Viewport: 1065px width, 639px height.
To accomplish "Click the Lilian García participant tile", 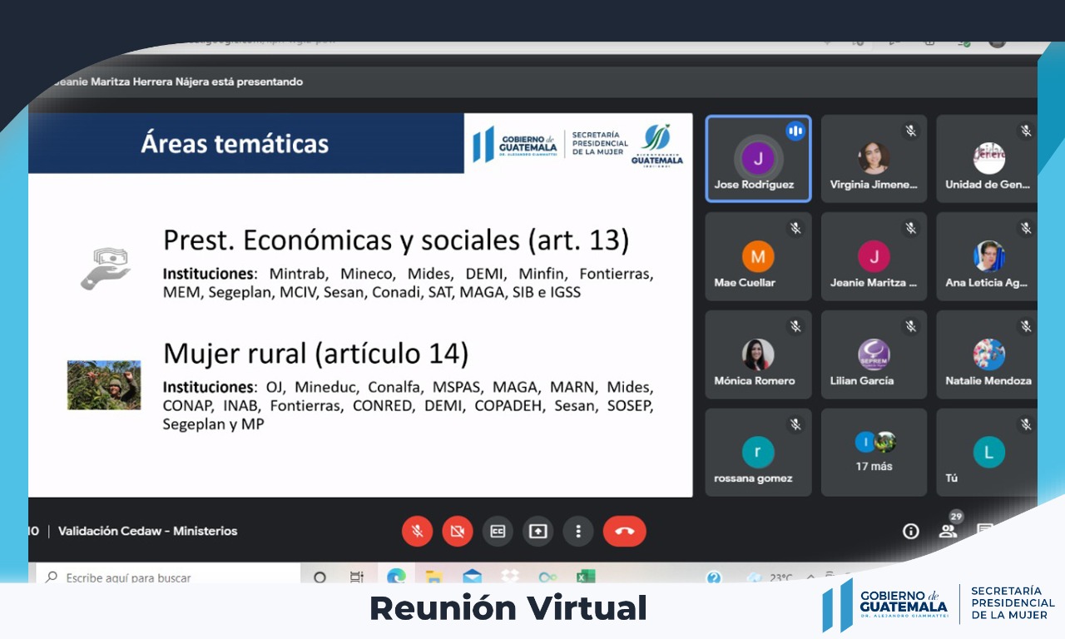I will click(874, 355).
